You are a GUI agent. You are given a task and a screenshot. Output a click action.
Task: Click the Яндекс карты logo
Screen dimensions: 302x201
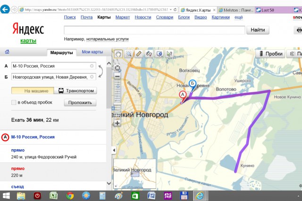(x=28, y=32)
